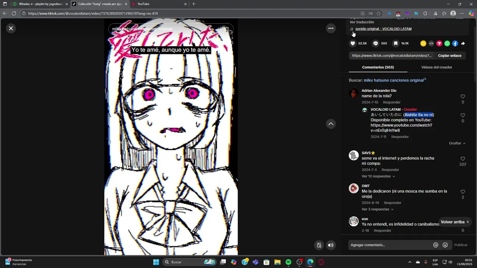Like VOCALOID LATAM creator reply
The width and height of the screenshot is (477, 268).
tap(463, 115)
